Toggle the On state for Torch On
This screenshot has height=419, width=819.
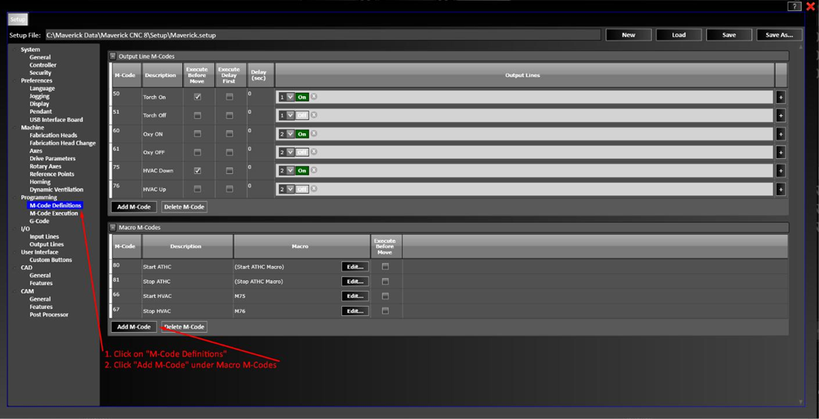[x=302, y=97]
